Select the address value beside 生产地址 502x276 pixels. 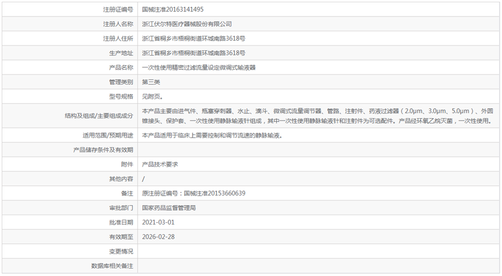pos(194,53)
